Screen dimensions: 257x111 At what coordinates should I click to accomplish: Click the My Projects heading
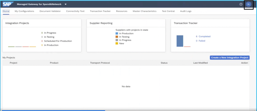9,58
